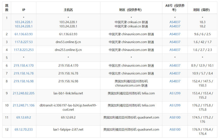The image size is (221, 139).
Task: Open IP link 69.12.69.2
Action: pos(24,118)
